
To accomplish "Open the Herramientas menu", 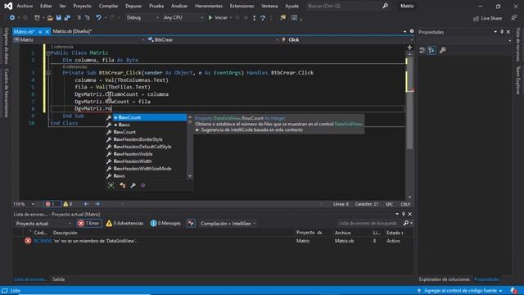I will tap(209, 6).
